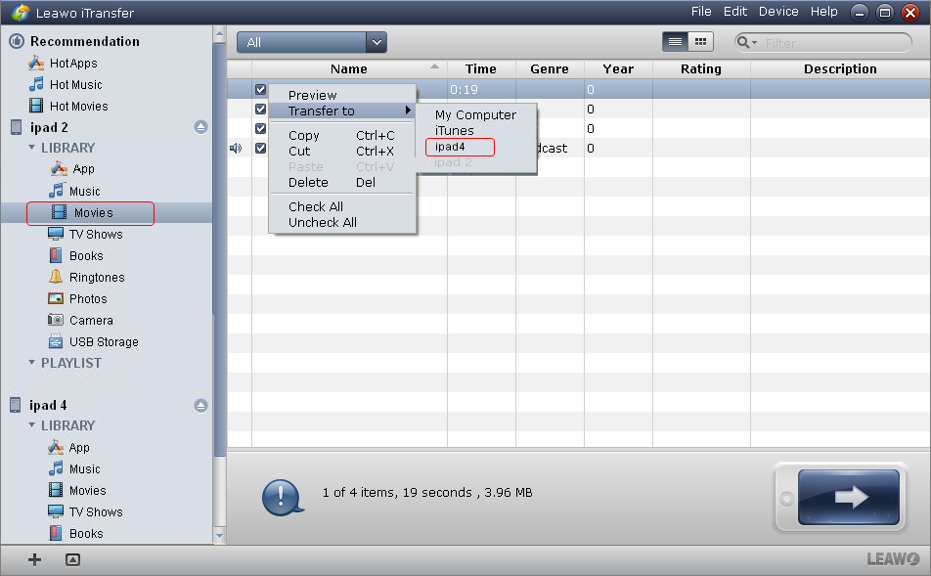Click the Genre column header
931x576 pixels.
click(x=550, y=68)
